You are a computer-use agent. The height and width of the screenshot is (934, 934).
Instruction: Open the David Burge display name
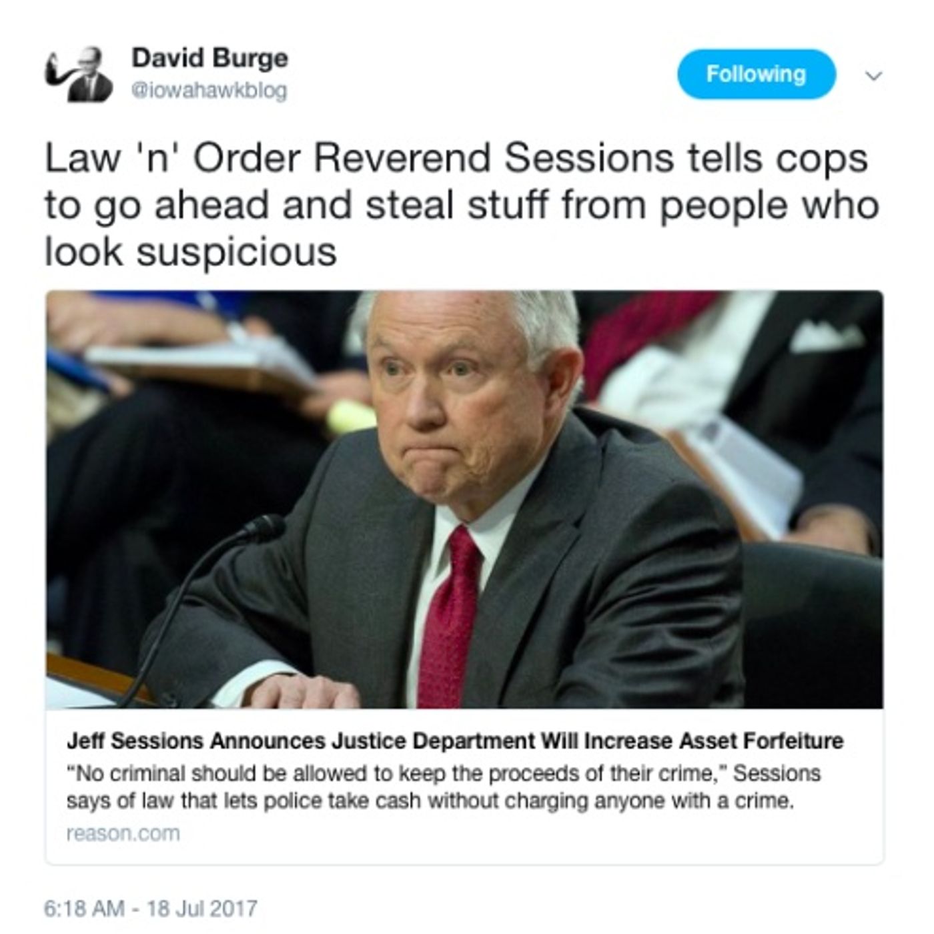coord(209,59)
